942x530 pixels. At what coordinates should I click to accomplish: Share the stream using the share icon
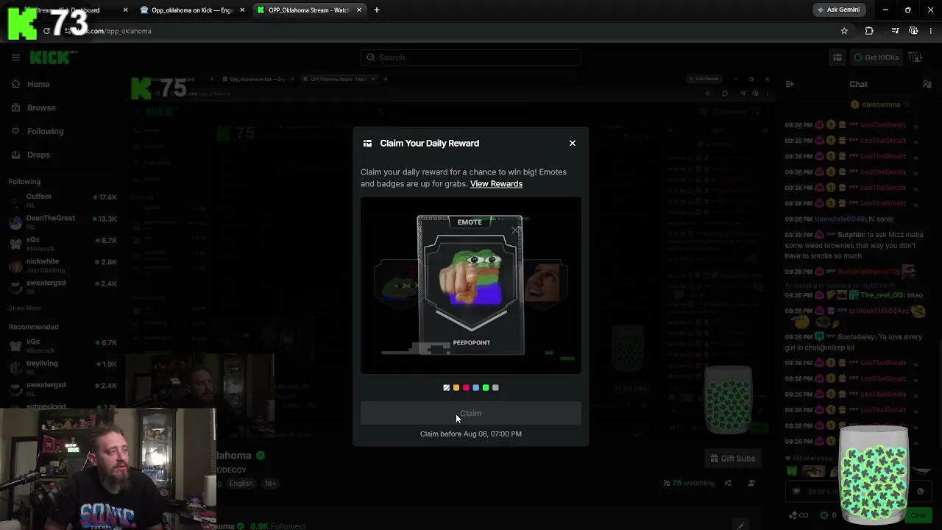pos(728,483)
